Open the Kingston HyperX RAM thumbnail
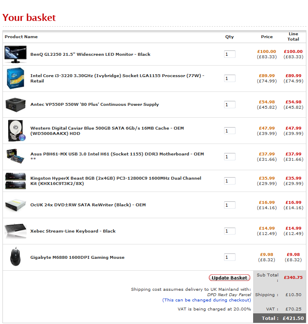The width and height of the screenshot is (308, 324). [15, 181]
